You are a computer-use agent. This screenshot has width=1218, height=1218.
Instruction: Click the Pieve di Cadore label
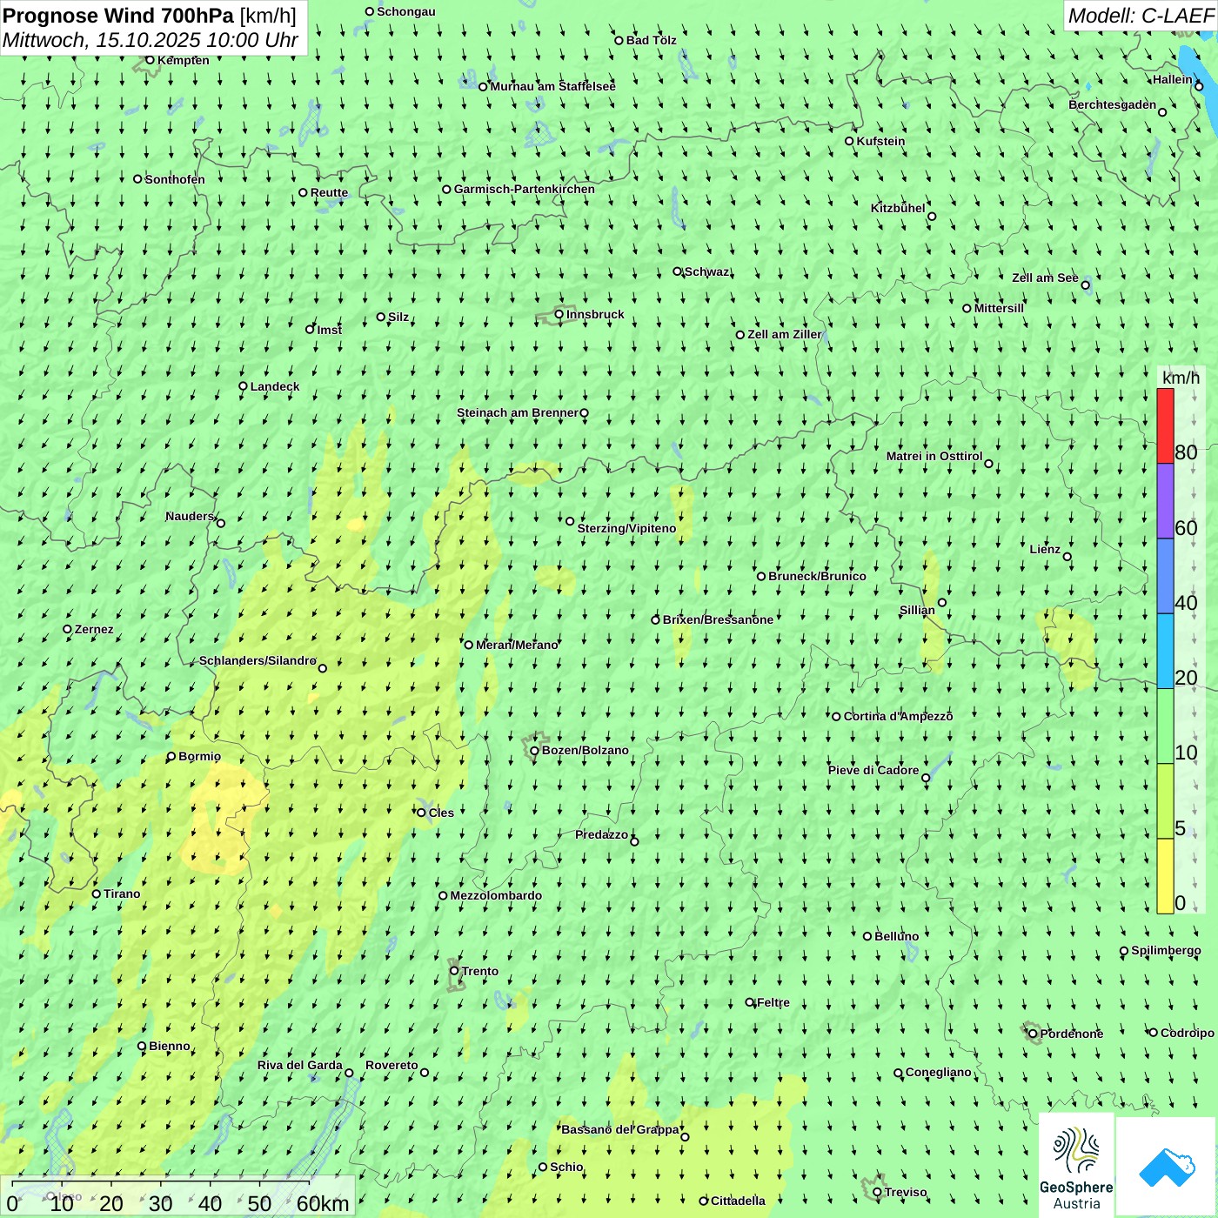click(x=873, y=770)
